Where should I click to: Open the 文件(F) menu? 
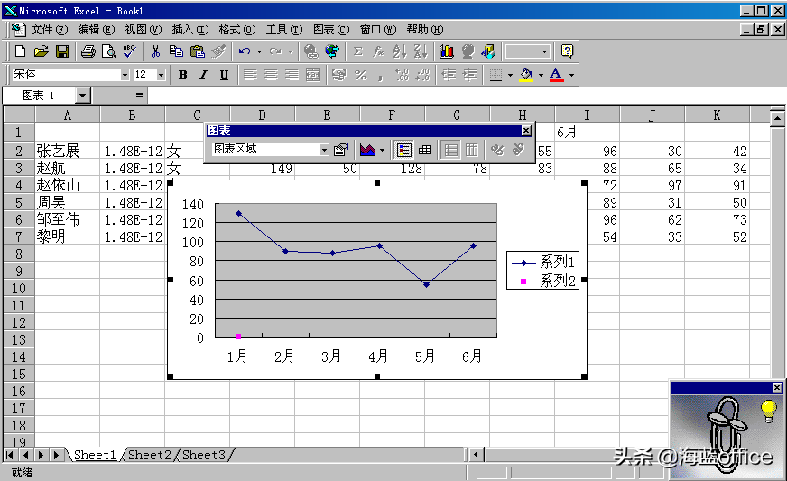(x=49, y=30)
